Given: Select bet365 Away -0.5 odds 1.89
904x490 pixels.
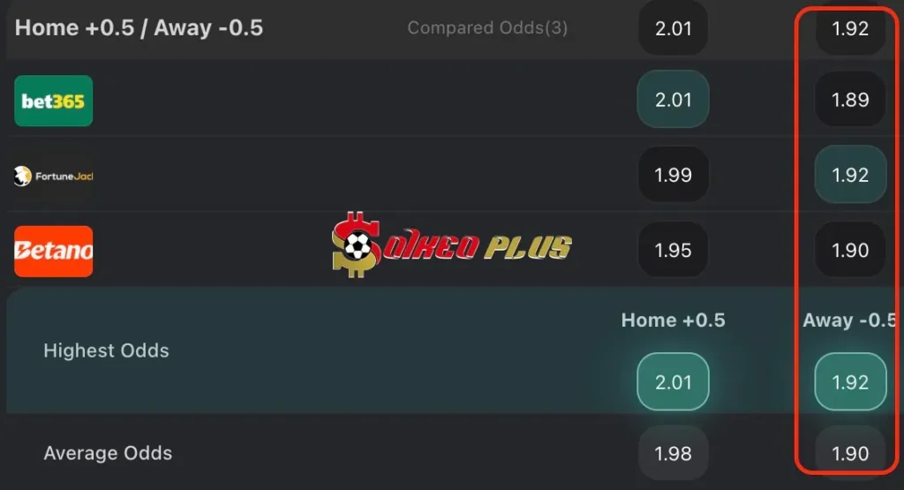Looking at the screenshot, I should 850,100.
